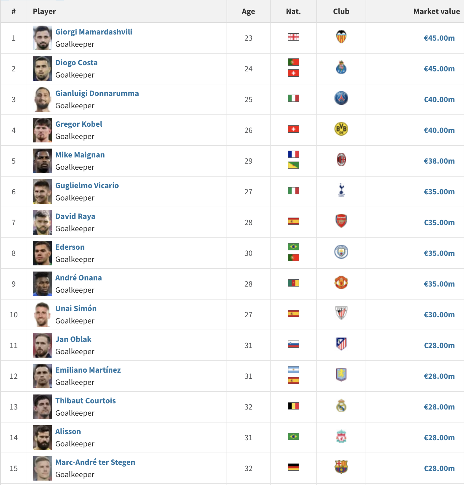
Task: Open Gianluigi Donnarumma's profile link
Action: [x=97, y=93]
